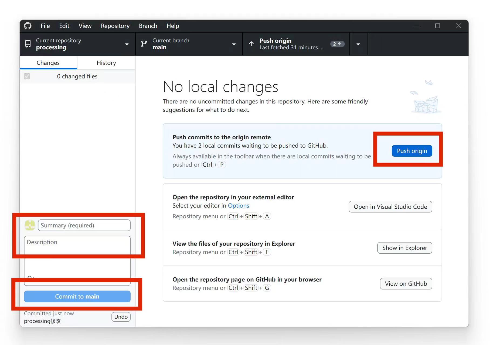Toggle the select-all changed files checkbox
Screen dimensions: 500x345
pyautogui.click(x=27, y=76)
